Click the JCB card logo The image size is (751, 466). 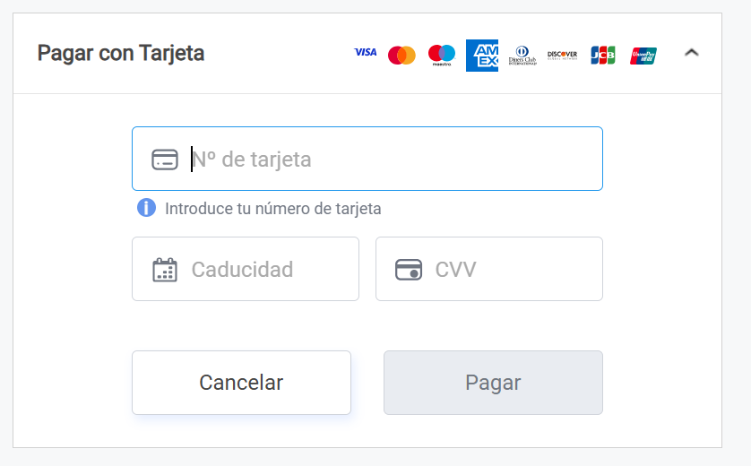pos(602,55)
